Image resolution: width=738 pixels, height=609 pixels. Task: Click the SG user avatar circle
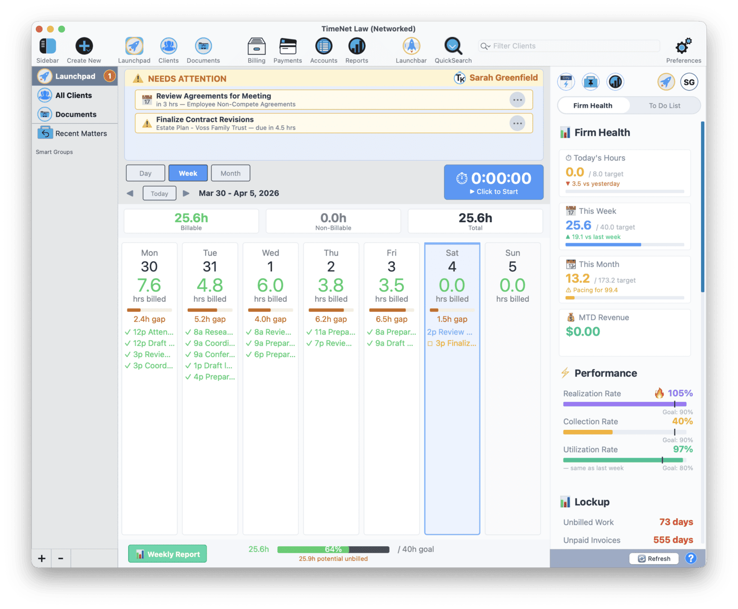click(688, 82)
